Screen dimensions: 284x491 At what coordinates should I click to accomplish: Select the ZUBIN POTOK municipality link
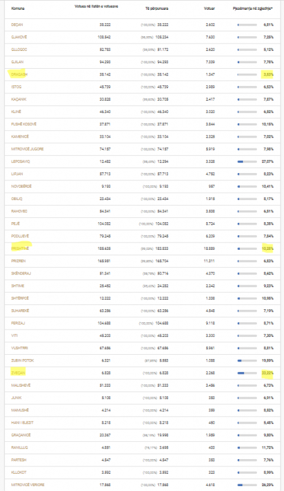(x=23, y=360)
